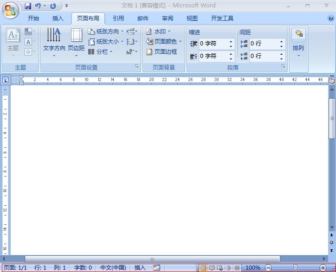Image resolution: width=336 pixels, height=272 pixels.
Task: Click the 页面: 1/1 status indicator
Action: click(15, 268)
